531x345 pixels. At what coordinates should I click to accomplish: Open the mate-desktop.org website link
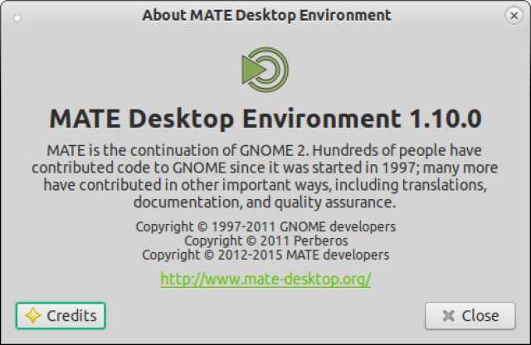pos(265,279)
